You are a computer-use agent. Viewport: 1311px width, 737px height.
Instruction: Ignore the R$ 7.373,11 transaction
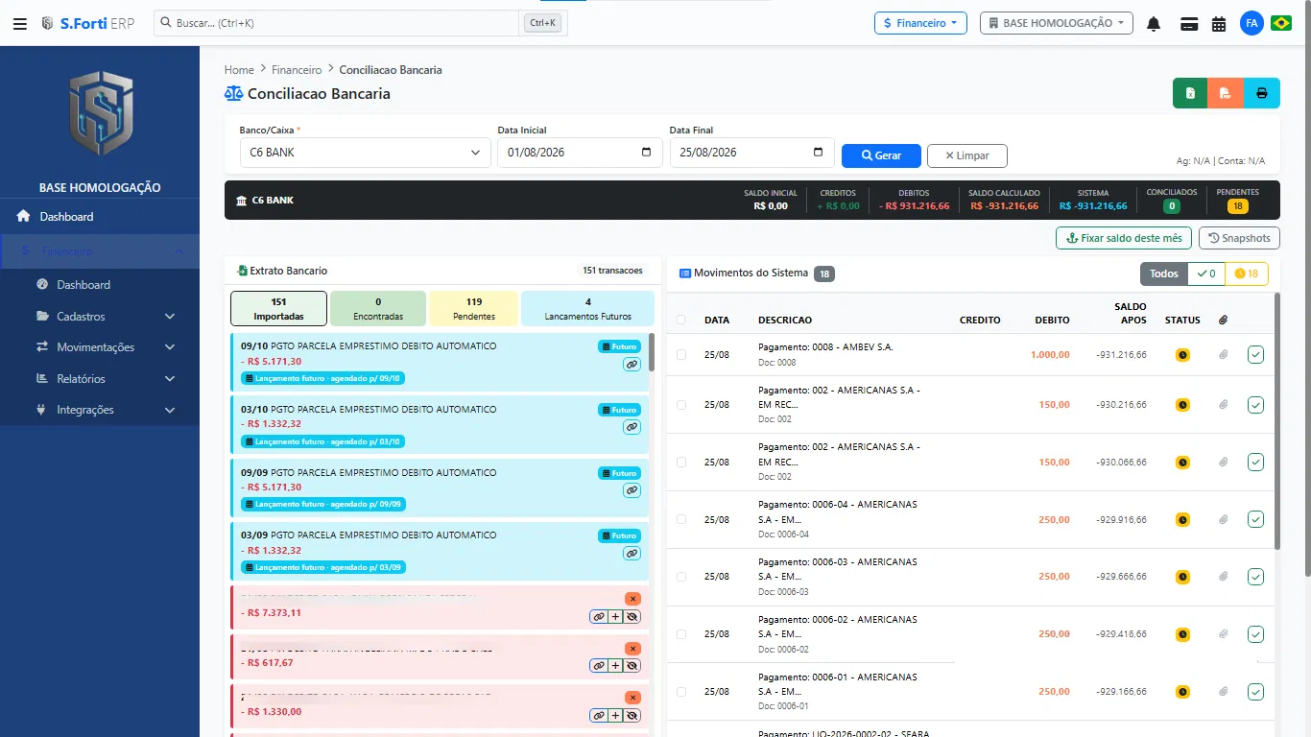(632, 616)
